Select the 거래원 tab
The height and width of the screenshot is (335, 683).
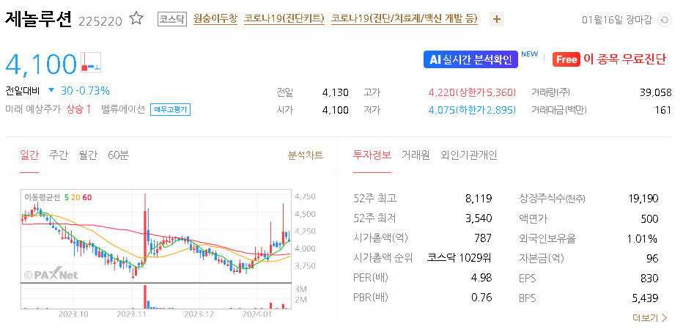(416, 155)
